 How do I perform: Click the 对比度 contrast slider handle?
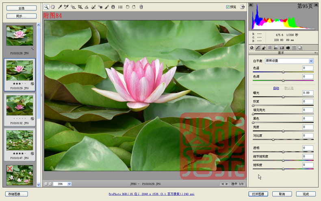tap(273, 140)
